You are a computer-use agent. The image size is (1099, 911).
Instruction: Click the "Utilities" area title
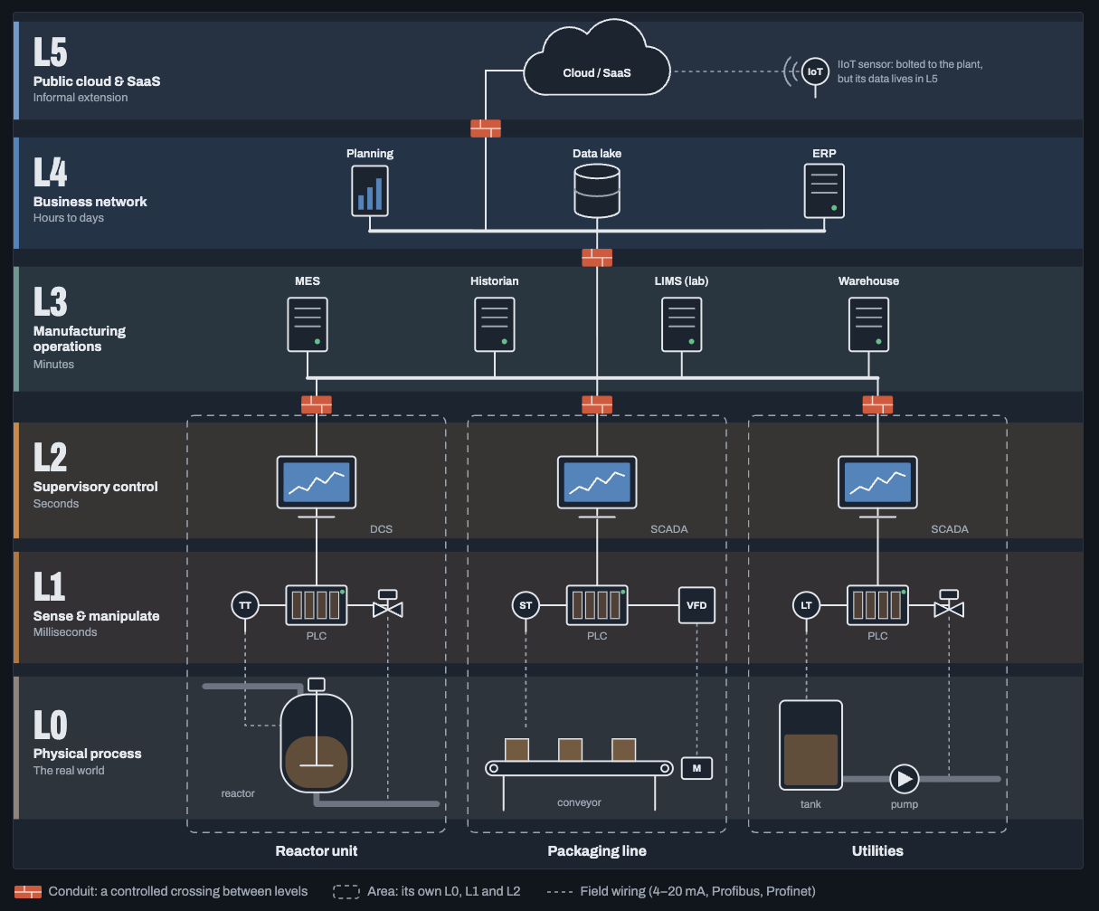click(877, 851)
